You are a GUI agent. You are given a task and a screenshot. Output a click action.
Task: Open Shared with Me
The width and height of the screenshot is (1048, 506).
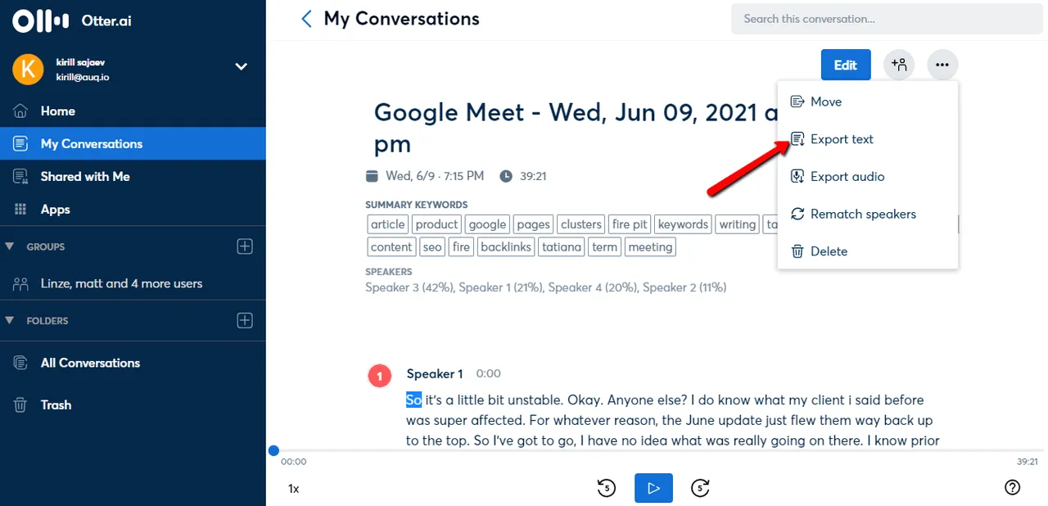tap(133, 176)
